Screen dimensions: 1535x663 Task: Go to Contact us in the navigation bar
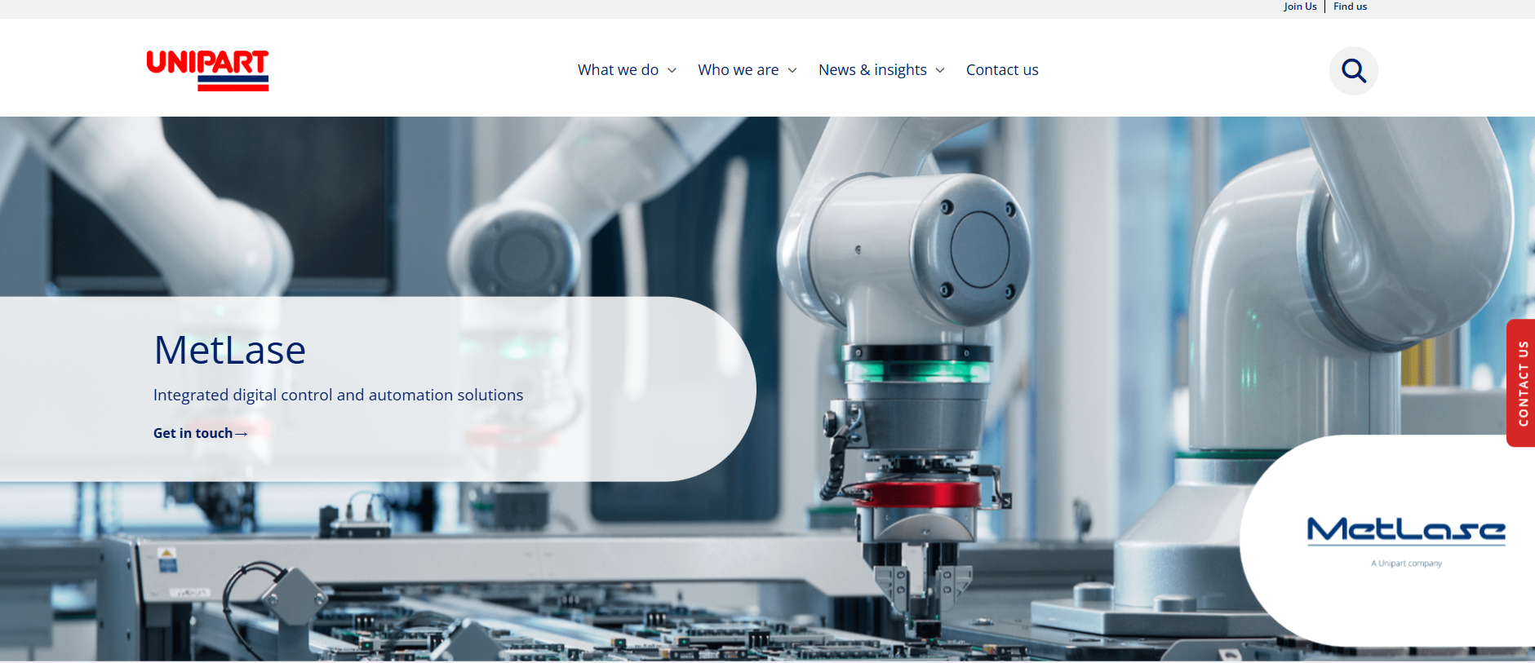click(1002, 70)
